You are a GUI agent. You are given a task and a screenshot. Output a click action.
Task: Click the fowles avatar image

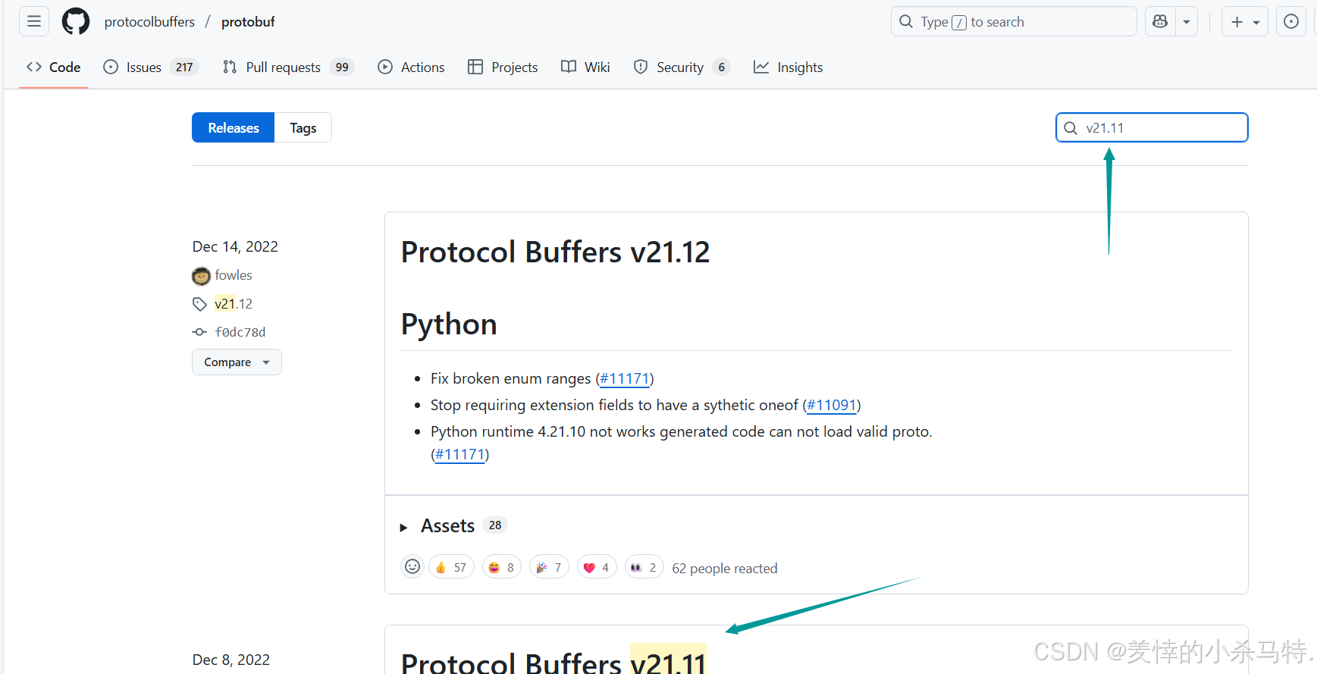pos(201,276)
